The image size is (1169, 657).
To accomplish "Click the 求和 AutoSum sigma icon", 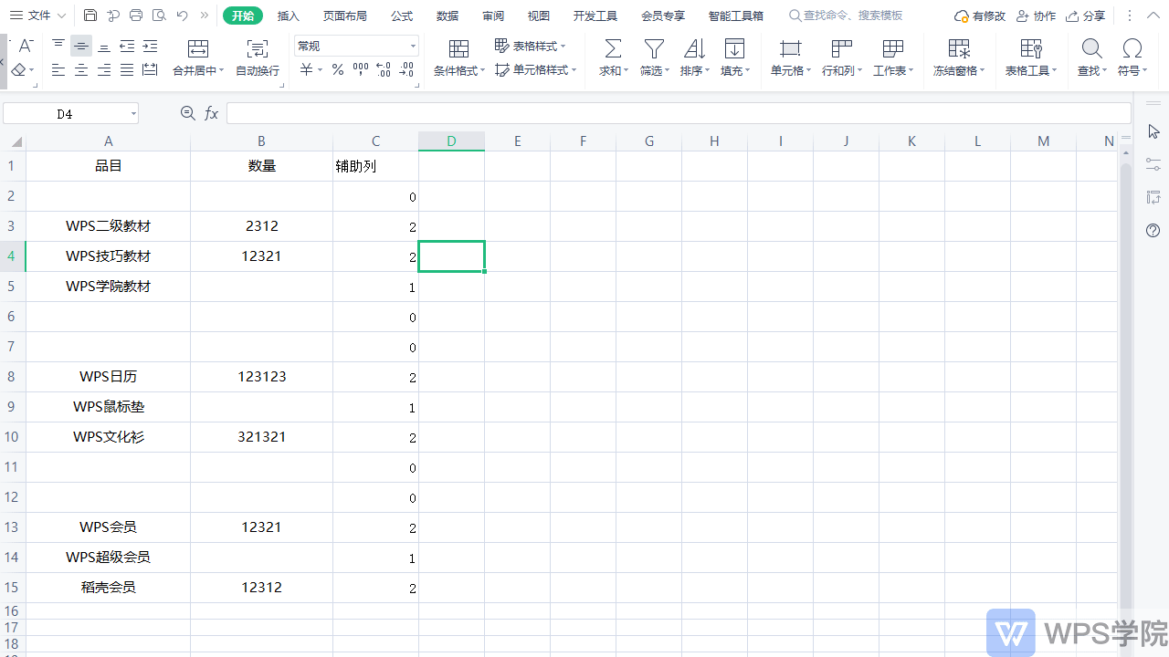I will tap(614, 49).
